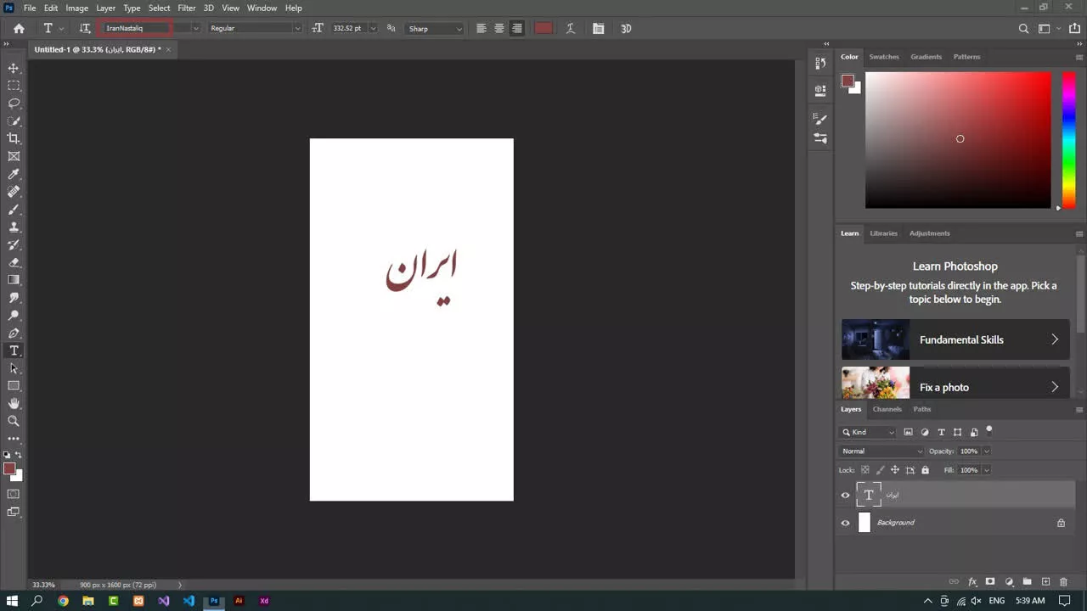This screenshot has width=1087, height=611.
Task: Create new fill or adjustment layer
Action: tap(1009, 581)
